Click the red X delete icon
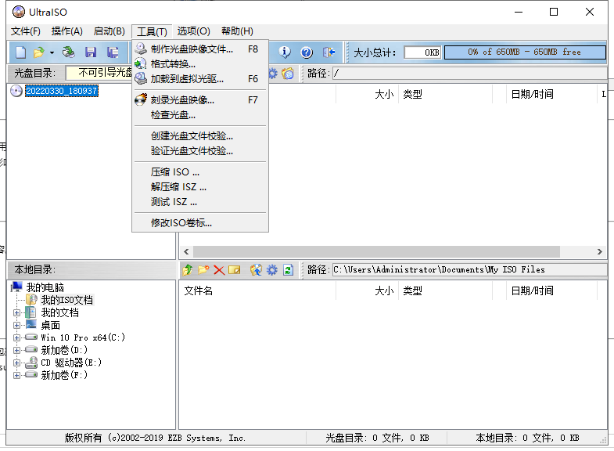 coord(219,270)
